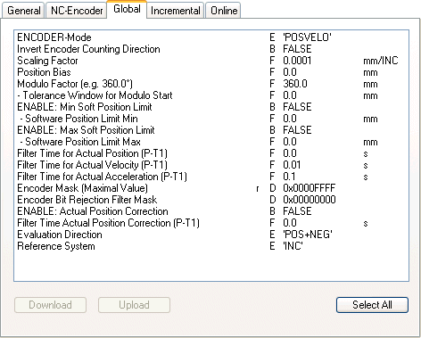The height and width of the screenshot is (338, 421).
Task: Select the Global tab
Action: pos(127,9)
